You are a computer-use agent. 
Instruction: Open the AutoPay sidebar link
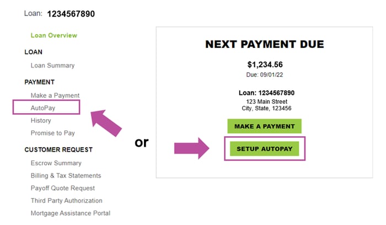42,108
